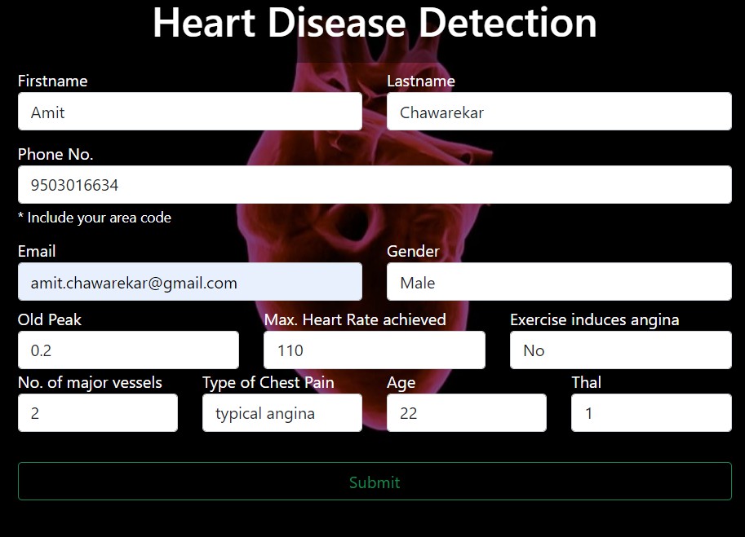Click the Email label text
The height and width of the screenshot is (537, 745).
pos(37,252)
